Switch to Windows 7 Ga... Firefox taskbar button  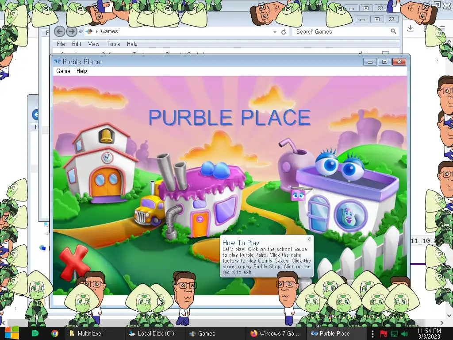pos(276,333)
